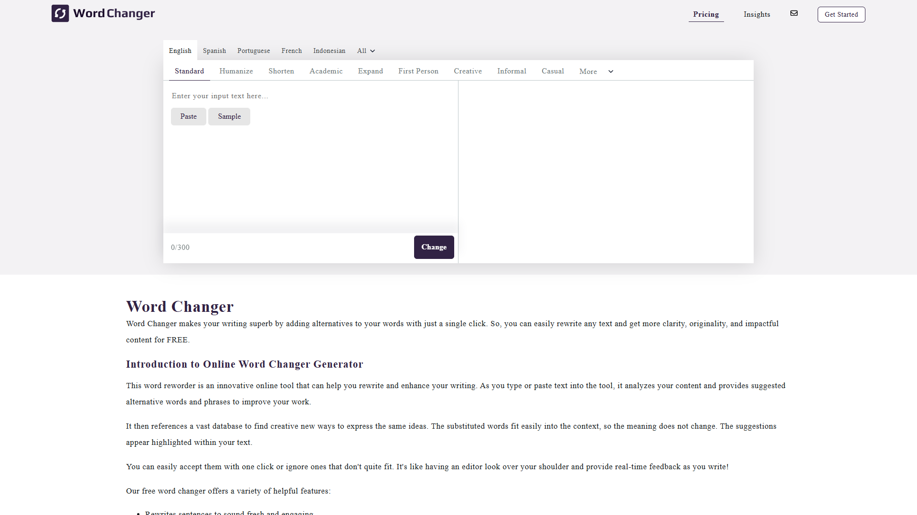Image resolution: width=917 pixels, height=515 pixels.
Task: Select the Humanize mode tab
Action: click(236, 71)
